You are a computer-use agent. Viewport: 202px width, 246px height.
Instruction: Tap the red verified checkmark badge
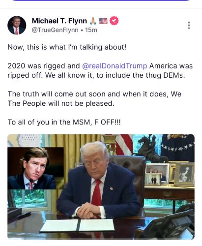click(x=114, y=21)
